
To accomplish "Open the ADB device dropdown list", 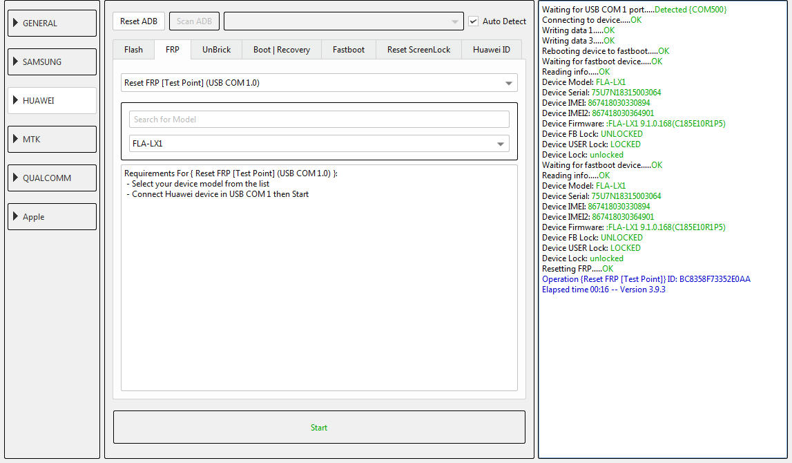I will pyautogui.click(x=343, y=21).
